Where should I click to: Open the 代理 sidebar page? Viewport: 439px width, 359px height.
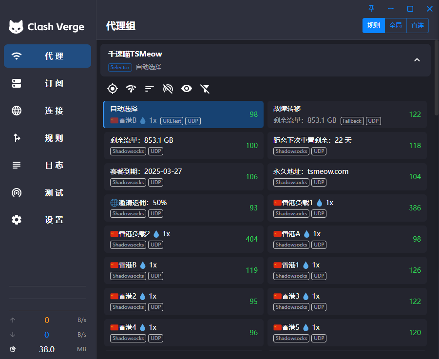(47, 56)
